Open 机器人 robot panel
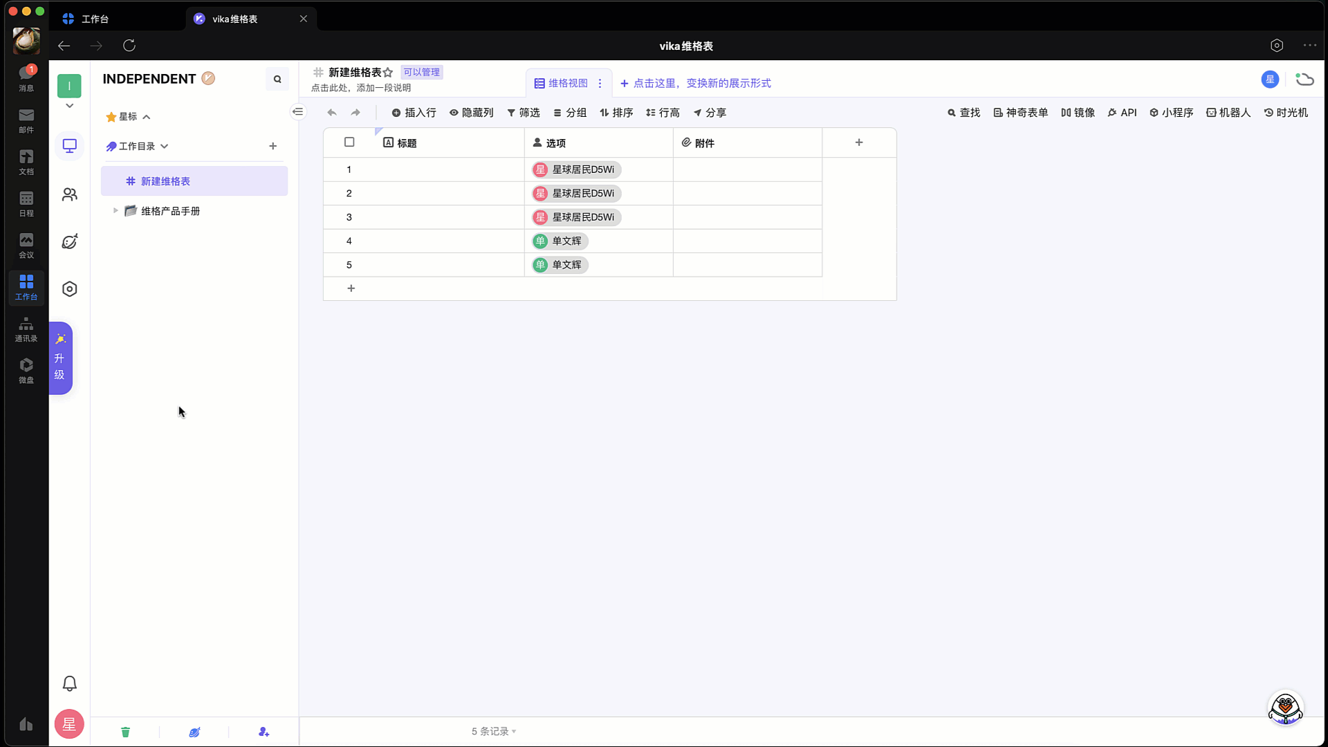The height and width of the screenshot is (747, 1328). pos(1228,113)
